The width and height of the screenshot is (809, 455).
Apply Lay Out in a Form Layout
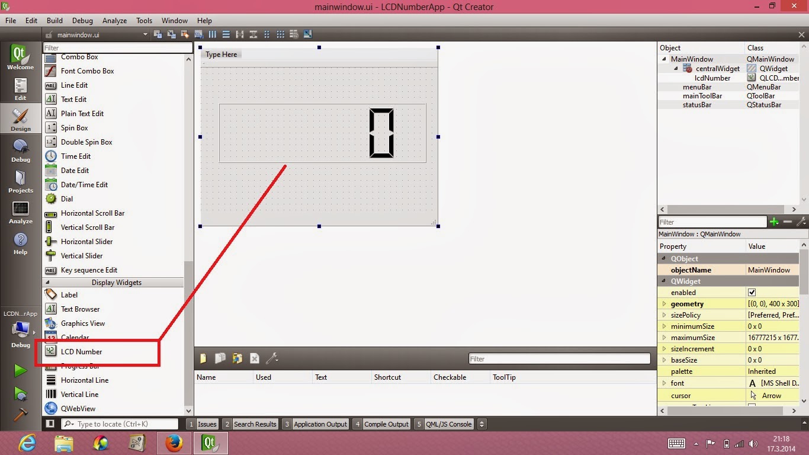[x=267, y=34]
